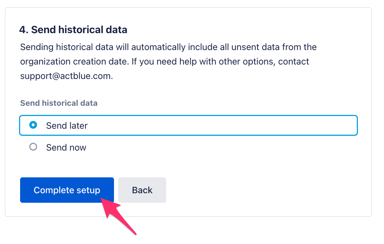Screen dimensions: 384x244
Task: Click the word "setup" on the blue button
Action: (88, 190)
